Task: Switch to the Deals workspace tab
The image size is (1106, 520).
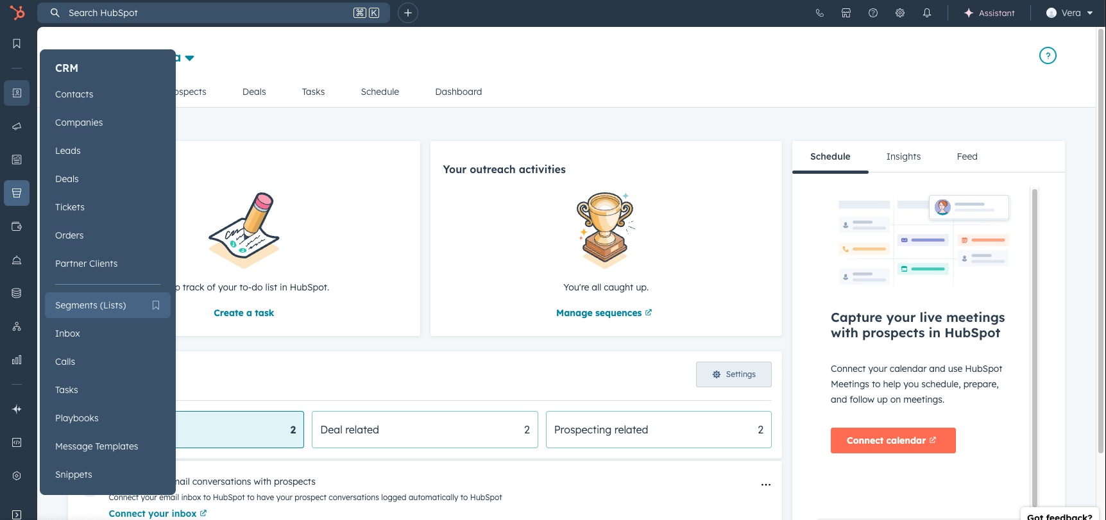Action: tap(254, 92)
